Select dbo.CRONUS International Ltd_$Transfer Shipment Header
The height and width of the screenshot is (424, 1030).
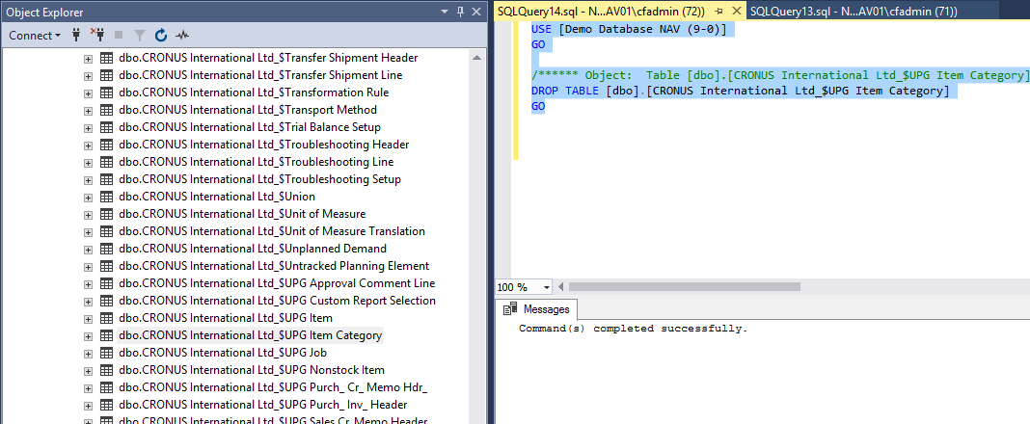coord(268,58)
